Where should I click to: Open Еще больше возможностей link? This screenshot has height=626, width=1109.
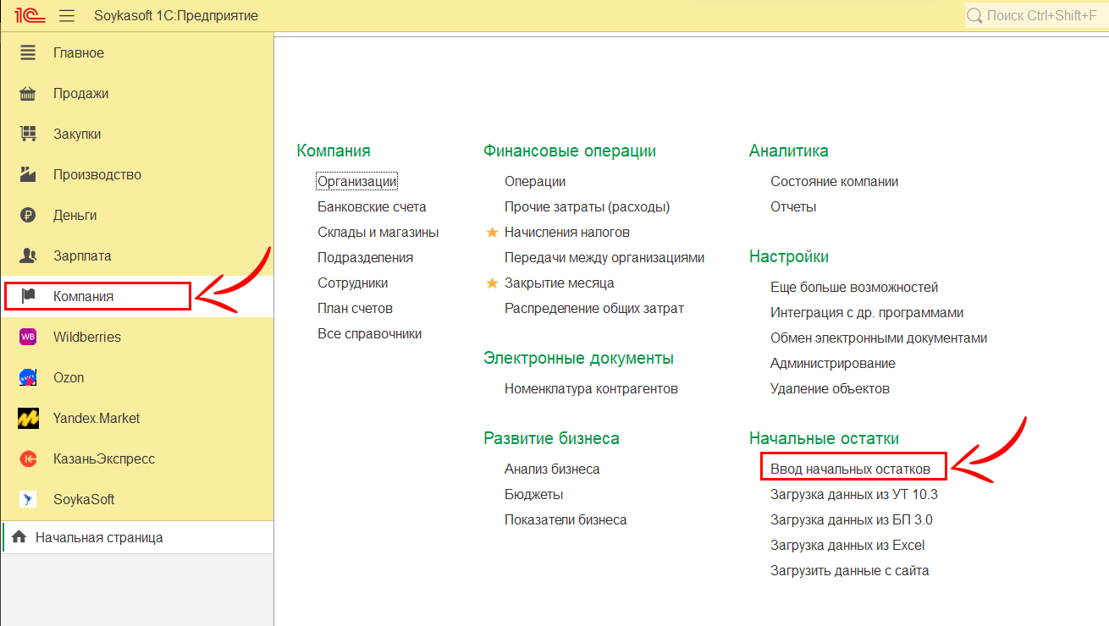(x=854, y=287)
